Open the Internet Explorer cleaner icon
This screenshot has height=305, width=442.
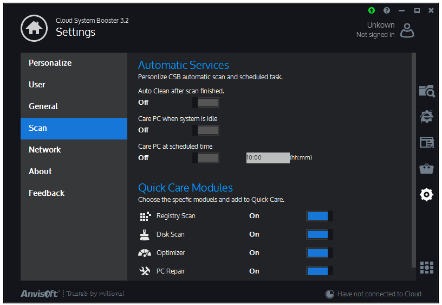tap(427, 116)
